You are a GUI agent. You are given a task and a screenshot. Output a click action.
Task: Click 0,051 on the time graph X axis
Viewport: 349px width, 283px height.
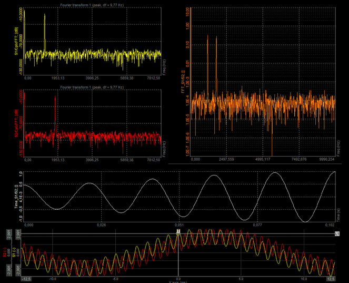point(180,225)
